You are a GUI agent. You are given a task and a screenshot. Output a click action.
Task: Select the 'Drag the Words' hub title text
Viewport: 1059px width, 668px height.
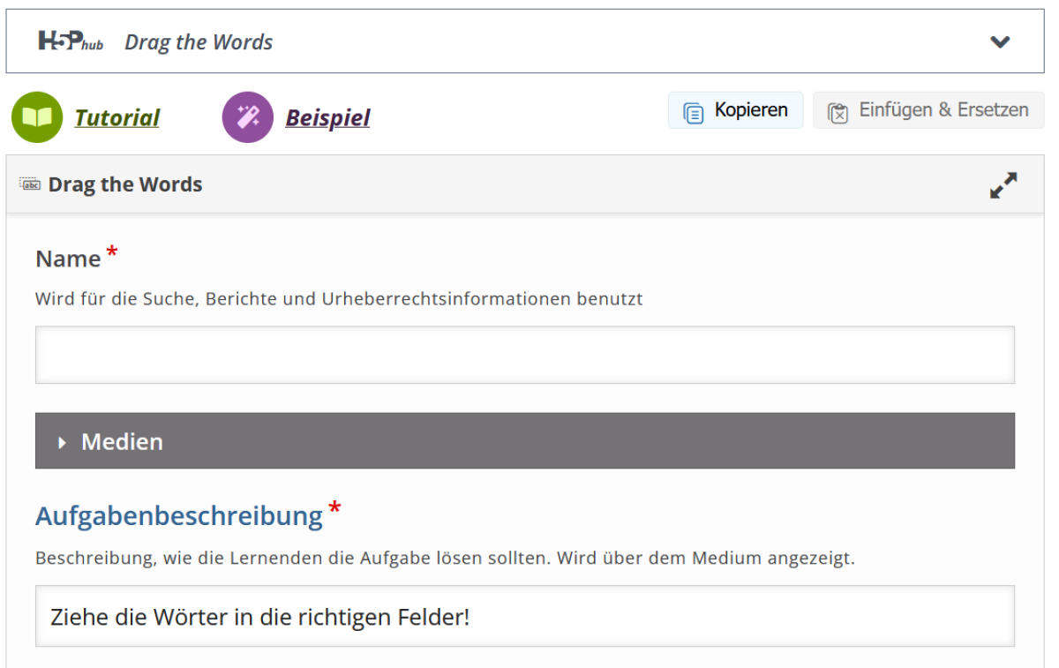coord(199,42)
